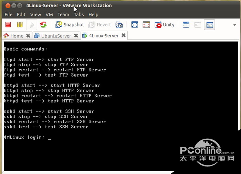The height and width of the screenshot is (174, 241).
Task: Close the UbuntuServer tab
Action: point(76,36)
